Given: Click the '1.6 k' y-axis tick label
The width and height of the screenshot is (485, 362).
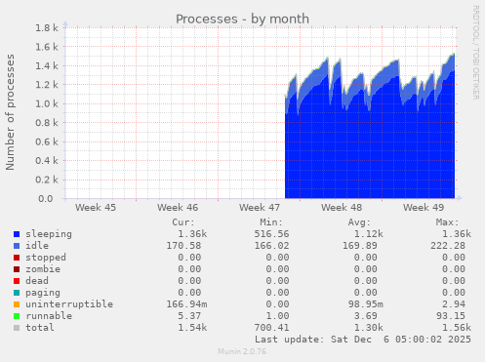Looking at the screenshot, I should point(47,47).
